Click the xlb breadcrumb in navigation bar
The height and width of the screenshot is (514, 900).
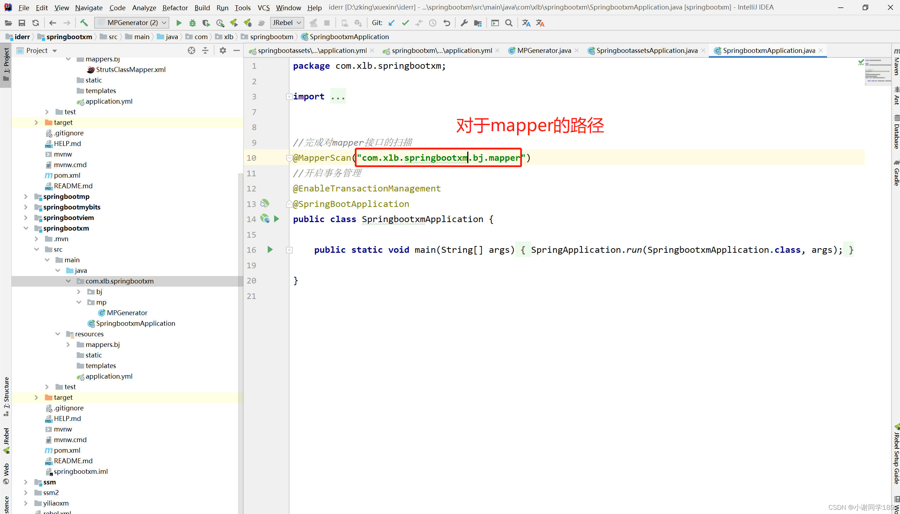(x=229, y=37)
